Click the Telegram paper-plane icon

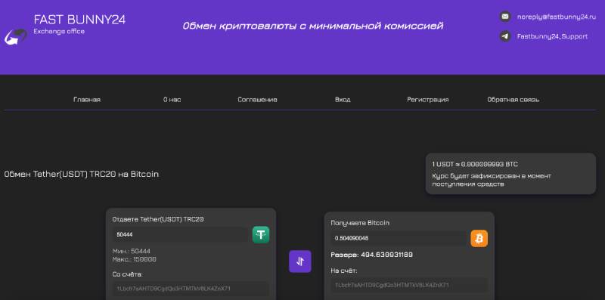504,36
